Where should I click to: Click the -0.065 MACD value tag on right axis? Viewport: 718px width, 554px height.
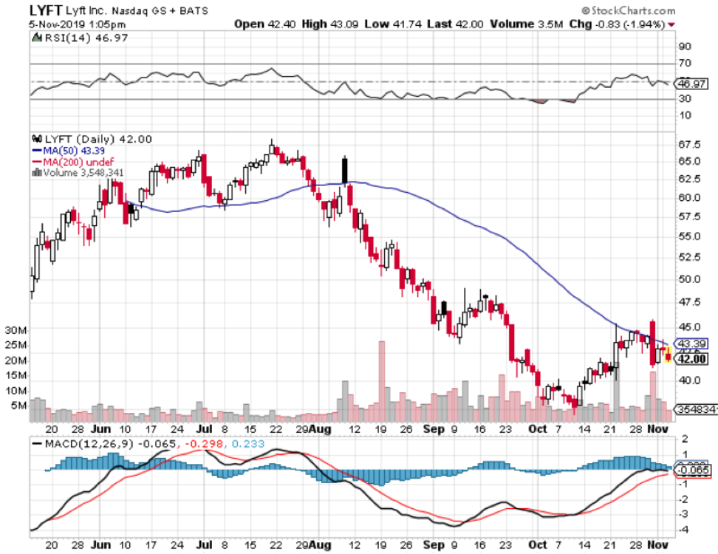click(694, 470)
